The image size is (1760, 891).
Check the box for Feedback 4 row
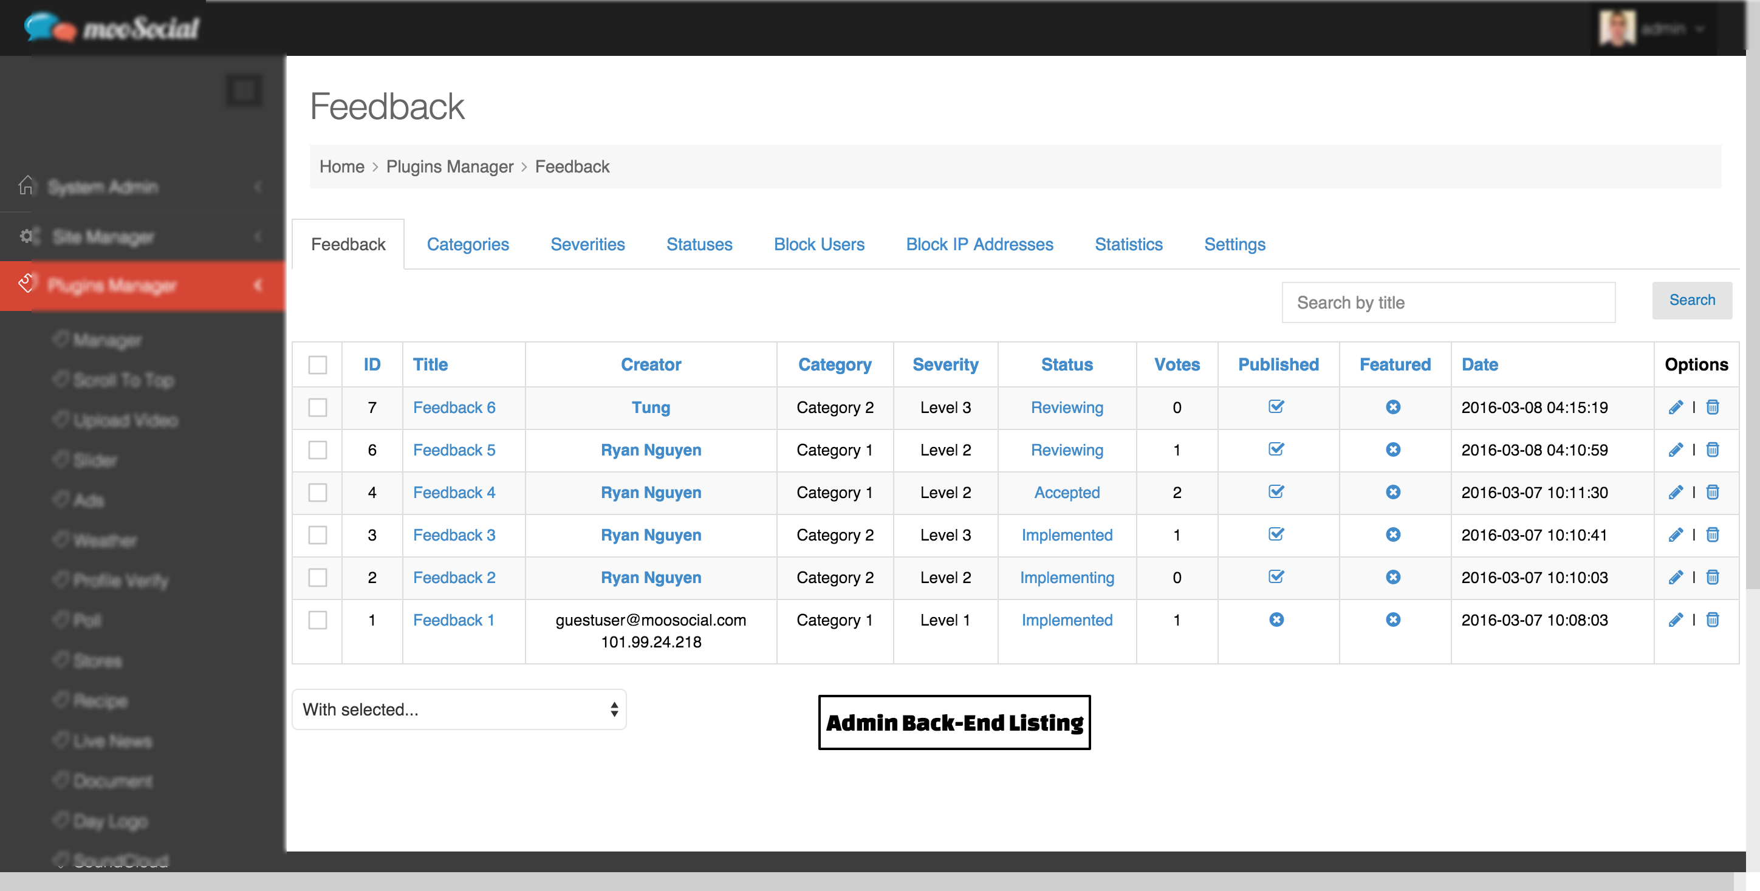click(317, 492)
